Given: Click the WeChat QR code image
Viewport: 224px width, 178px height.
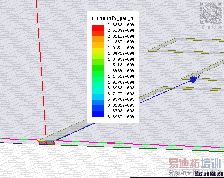Looking at the screenshot, I should pos(211,13).
